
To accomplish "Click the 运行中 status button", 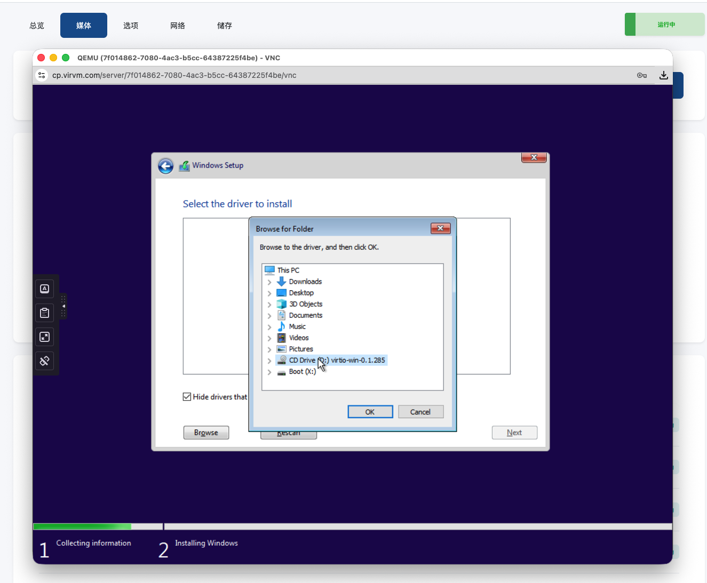I will click(665, 25).
